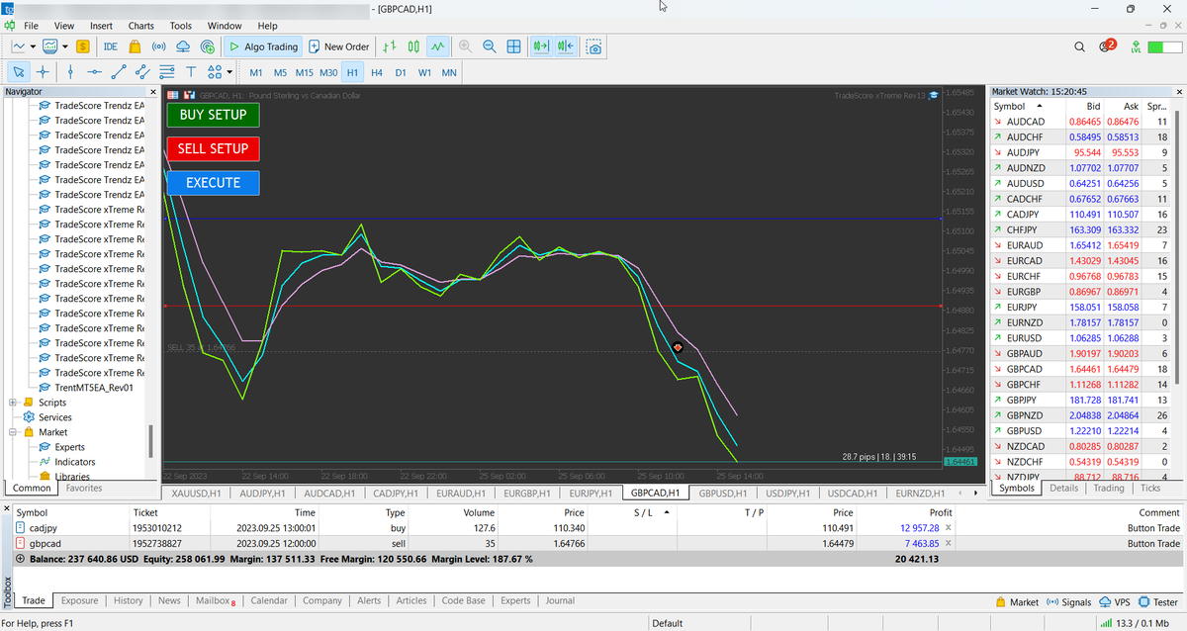The image size is (1187, 631).
Task: Open the Charts menu
Action: coord(140,25)
